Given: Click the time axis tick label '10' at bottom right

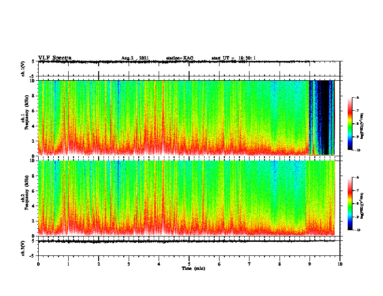Looking at the screenshot, I should 340,264.
